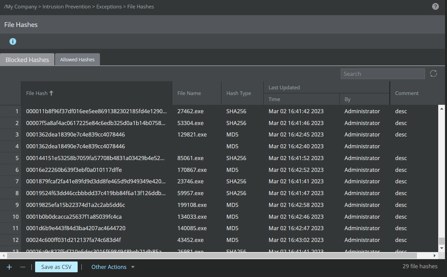Click hash 00016e22260b639f3ebf0a010117dffe
The width and height of the screenshot is (447, 277).
click(74, 170)
